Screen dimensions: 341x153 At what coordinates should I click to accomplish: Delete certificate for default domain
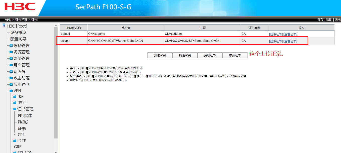[276, 34]
